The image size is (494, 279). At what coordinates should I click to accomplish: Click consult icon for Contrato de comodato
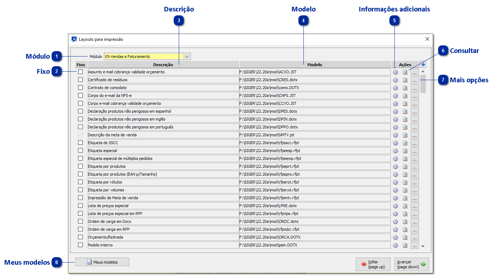405,88
